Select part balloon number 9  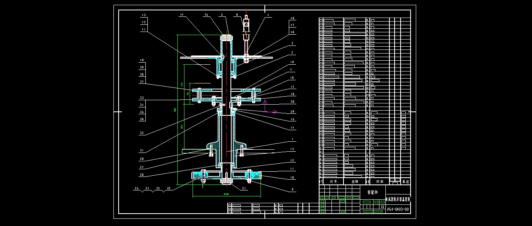(292, 189)
